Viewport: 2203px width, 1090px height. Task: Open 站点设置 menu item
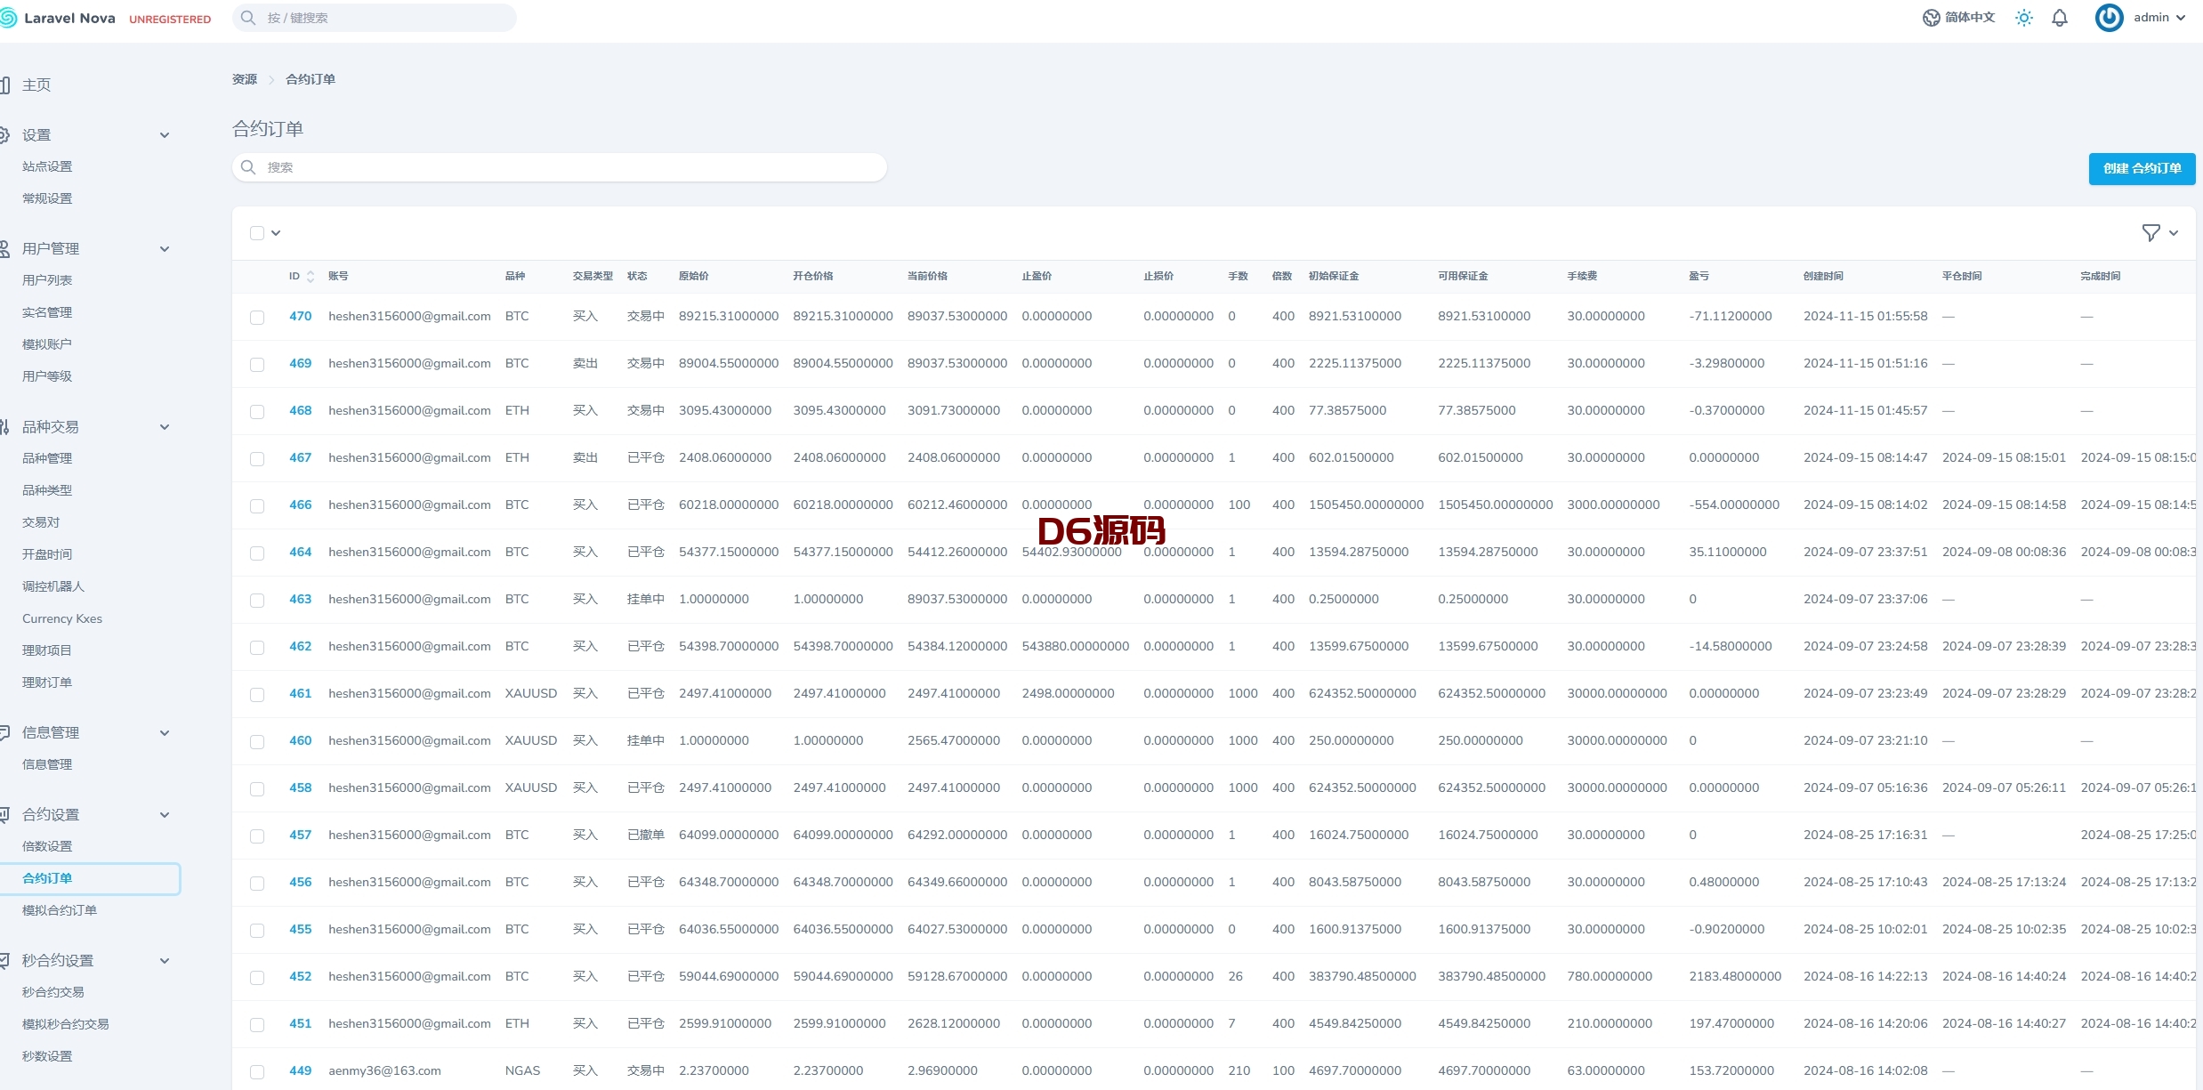[47, 167]
